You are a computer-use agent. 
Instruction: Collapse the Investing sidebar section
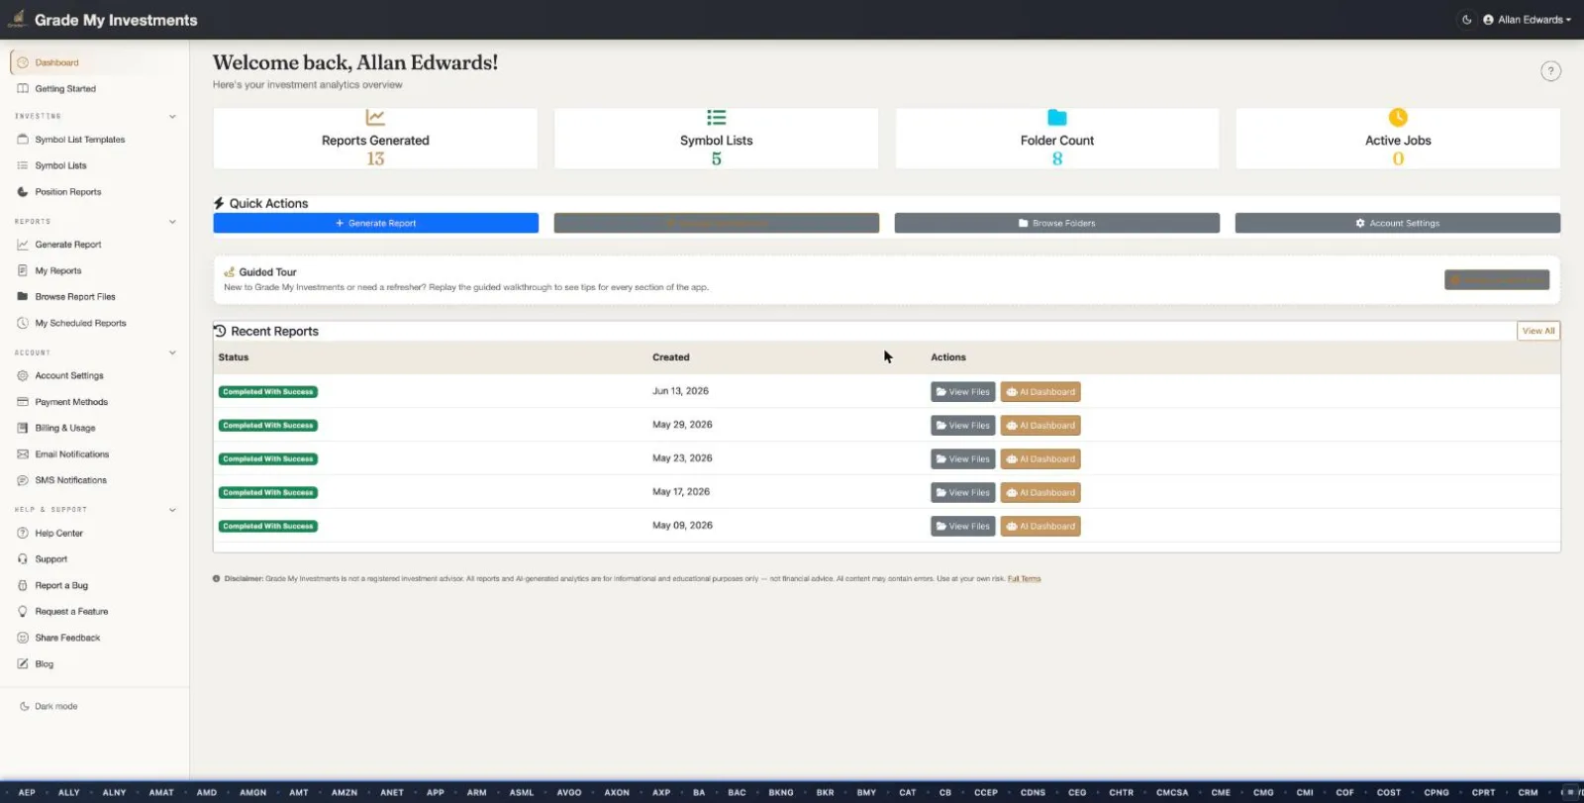(x=172, y=117)
